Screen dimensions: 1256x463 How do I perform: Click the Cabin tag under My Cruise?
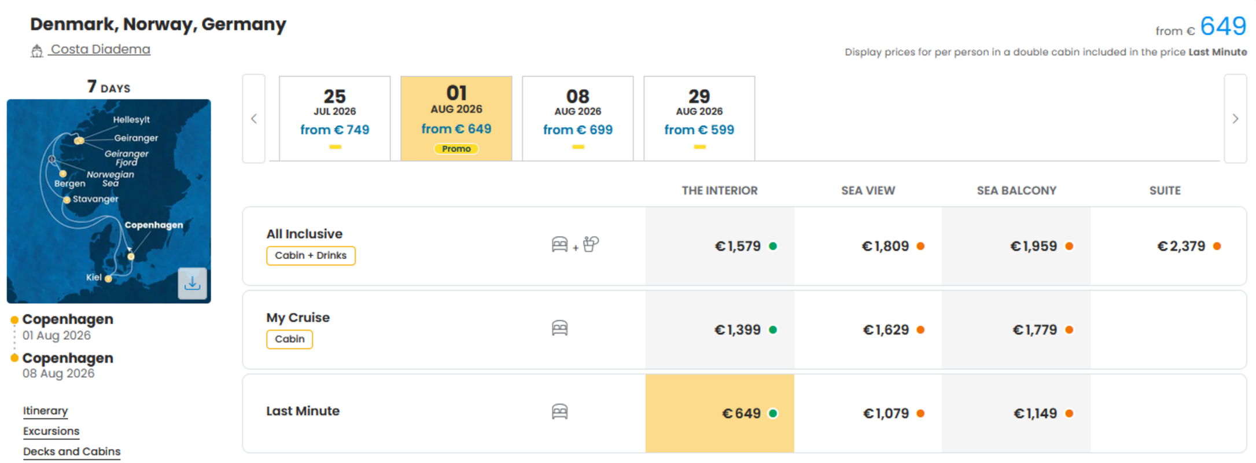click(x=289, y=339)
